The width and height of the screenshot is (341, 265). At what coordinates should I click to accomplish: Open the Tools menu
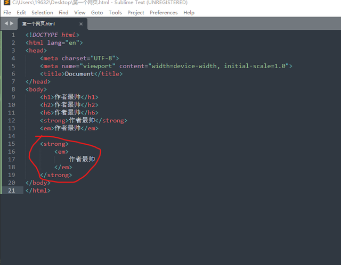[115, 13]
